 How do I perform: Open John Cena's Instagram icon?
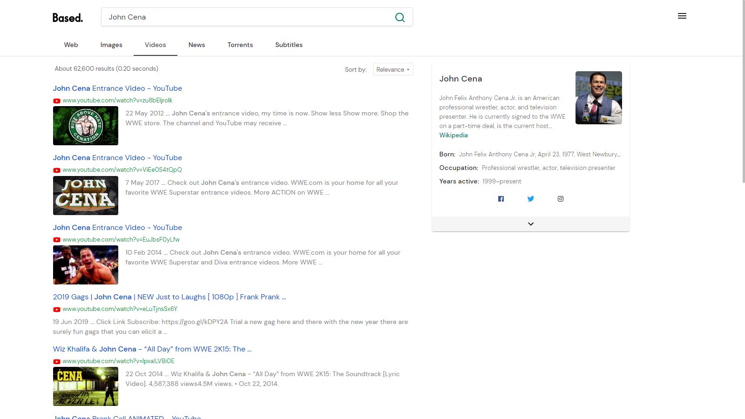561,199
